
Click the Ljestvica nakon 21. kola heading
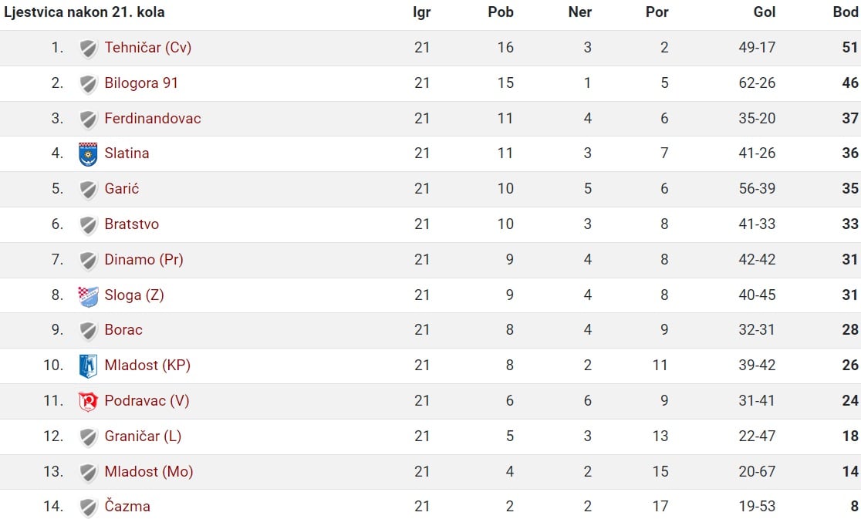84,12
